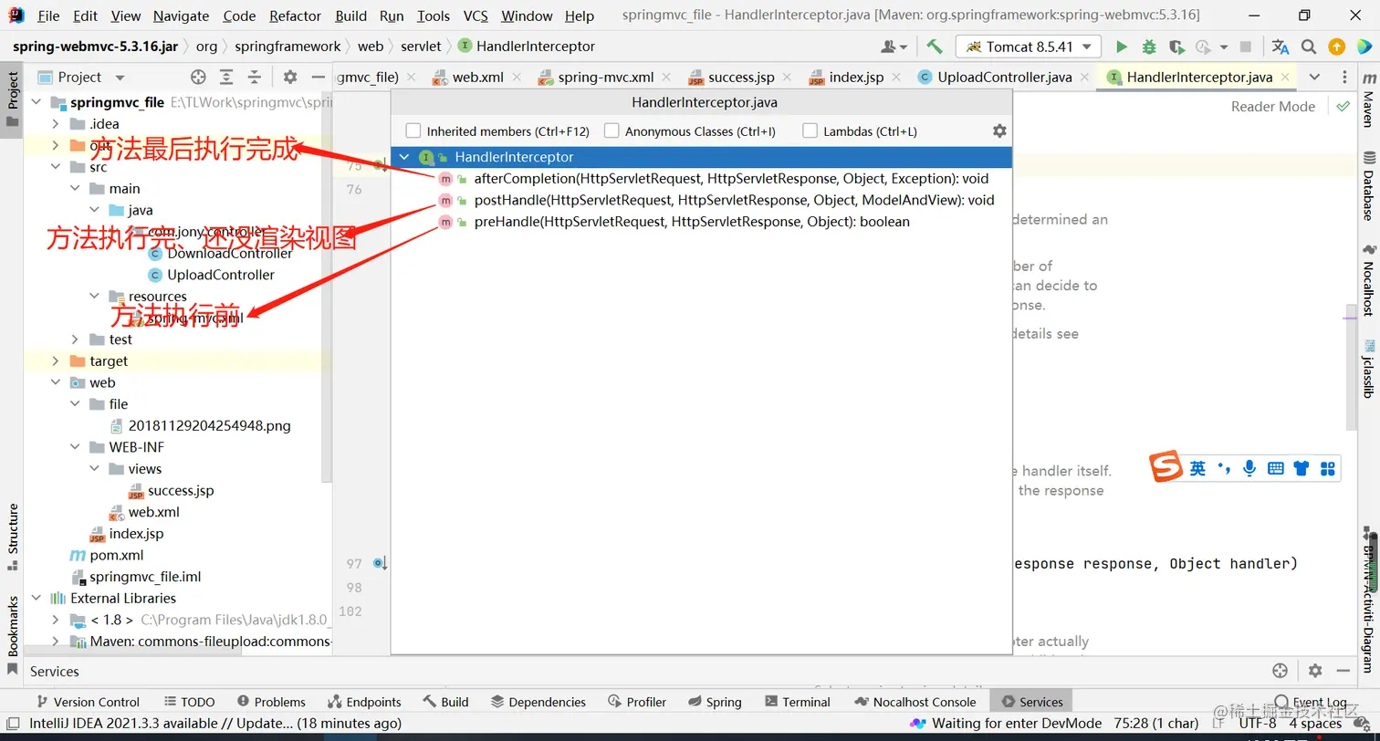Open the VCS menu

tap(476, 16)
